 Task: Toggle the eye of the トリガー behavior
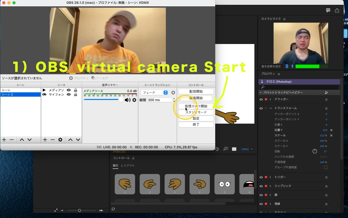click(x=261, y=177)
